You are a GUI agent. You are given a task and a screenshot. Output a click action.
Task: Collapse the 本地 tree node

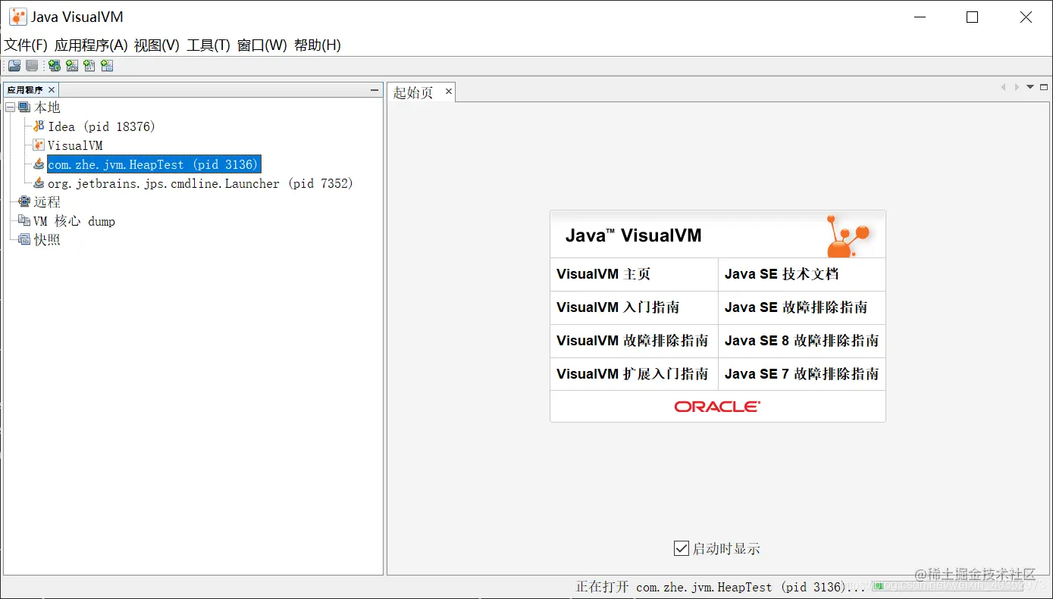(x=10, y=108)
